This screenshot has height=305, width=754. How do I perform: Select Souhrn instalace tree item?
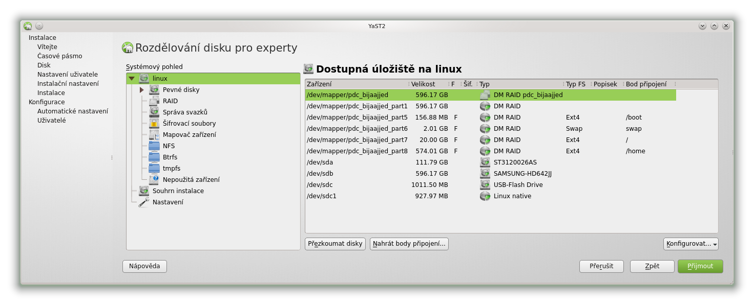point(178,191)
